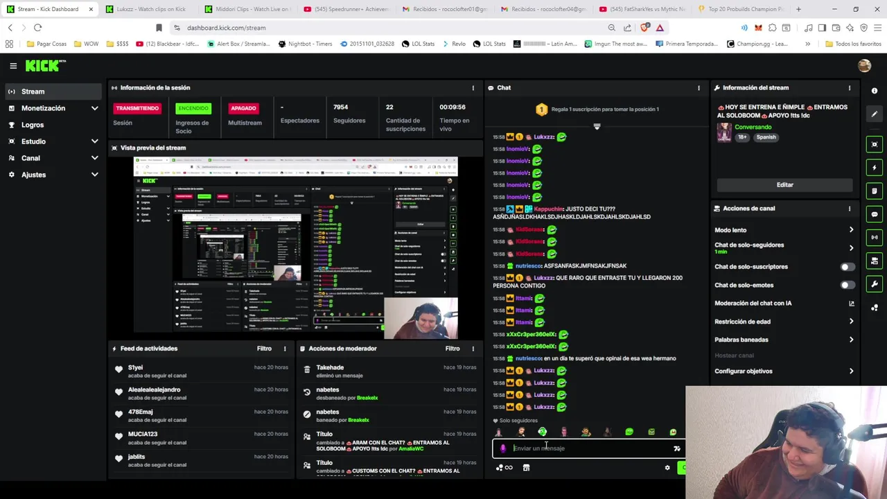Toggle the chat bubble panel icon in sidebar
887x499 pixels.
click(x=875, y=214)
